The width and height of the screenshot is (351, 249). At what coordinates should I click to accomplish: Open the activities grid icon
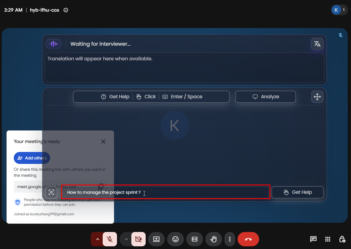point(328,239)
